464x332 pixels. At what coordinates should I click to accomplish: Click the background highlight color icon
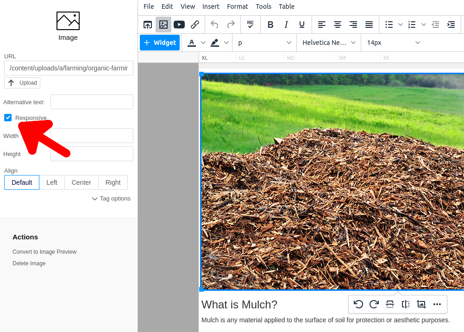coord(215,43)
